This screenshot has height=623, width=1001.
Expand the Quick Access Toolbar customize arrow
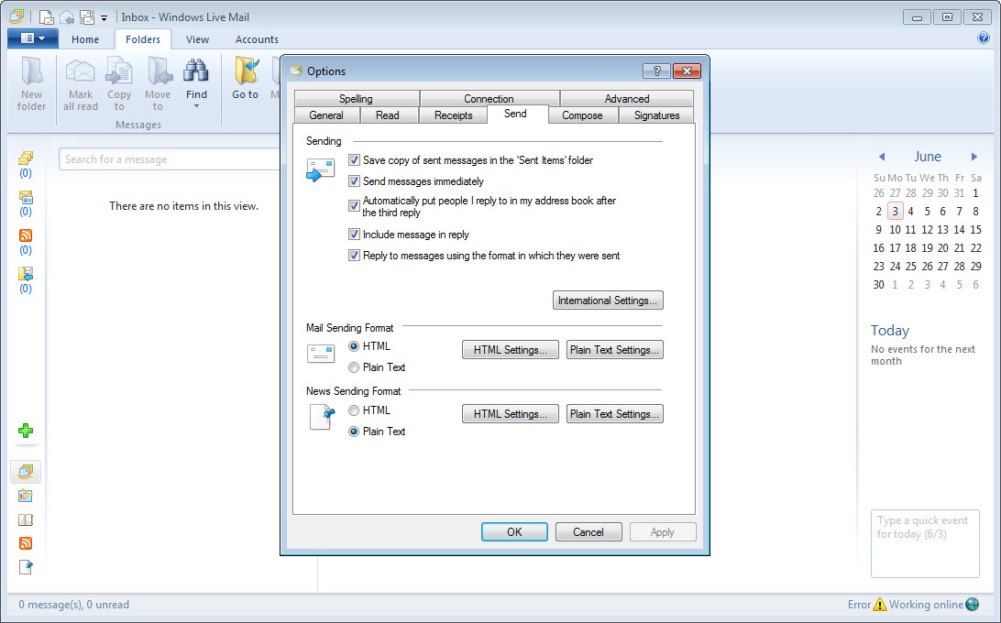tap(104, 17)
